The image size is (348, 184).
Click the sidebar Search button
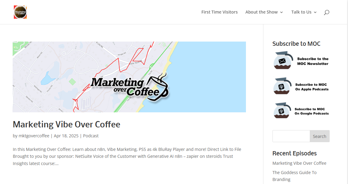coord(320,136)
